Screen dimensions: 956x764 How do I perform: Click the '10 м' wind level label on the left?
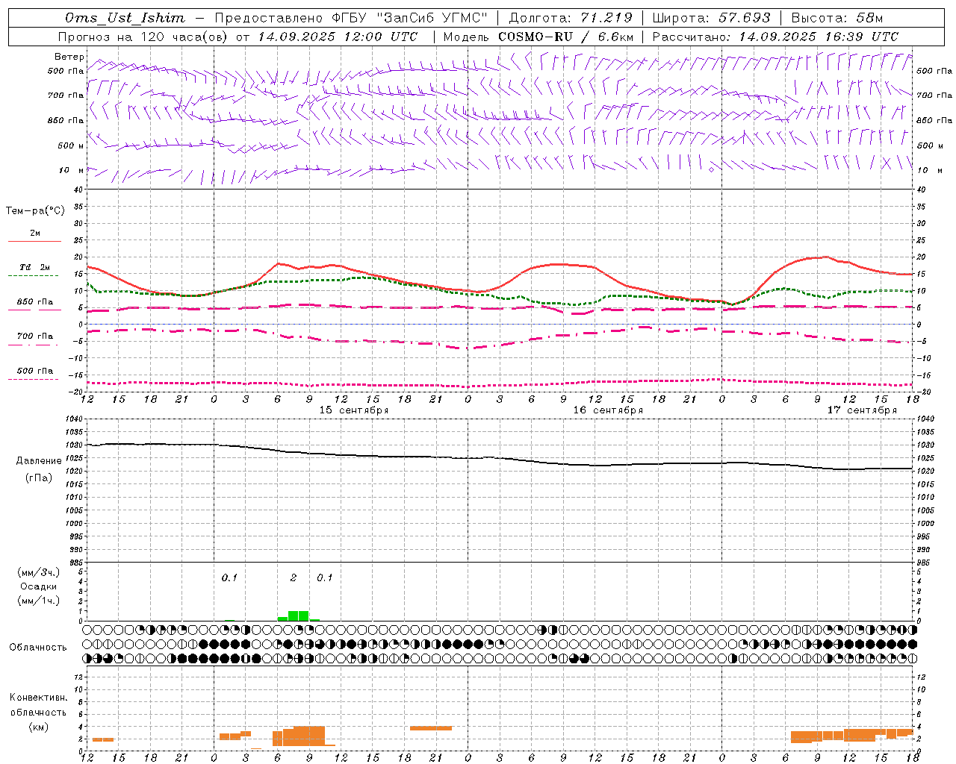[x=71, y=170]
